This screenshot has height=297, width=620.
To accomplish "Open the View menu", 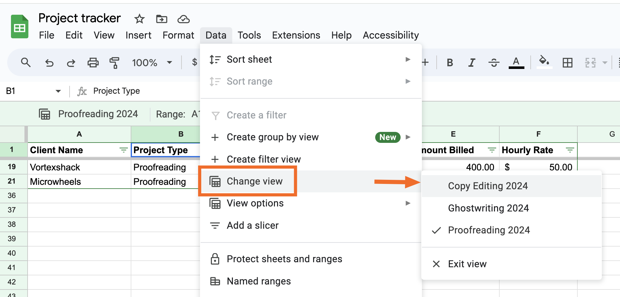I will (x=104, y=35).
